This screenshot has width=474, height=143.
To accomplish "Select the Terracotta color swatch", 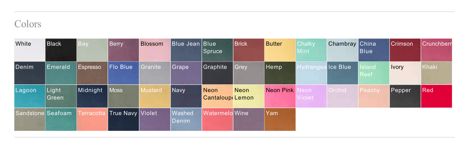I will (x=92, y=119).
